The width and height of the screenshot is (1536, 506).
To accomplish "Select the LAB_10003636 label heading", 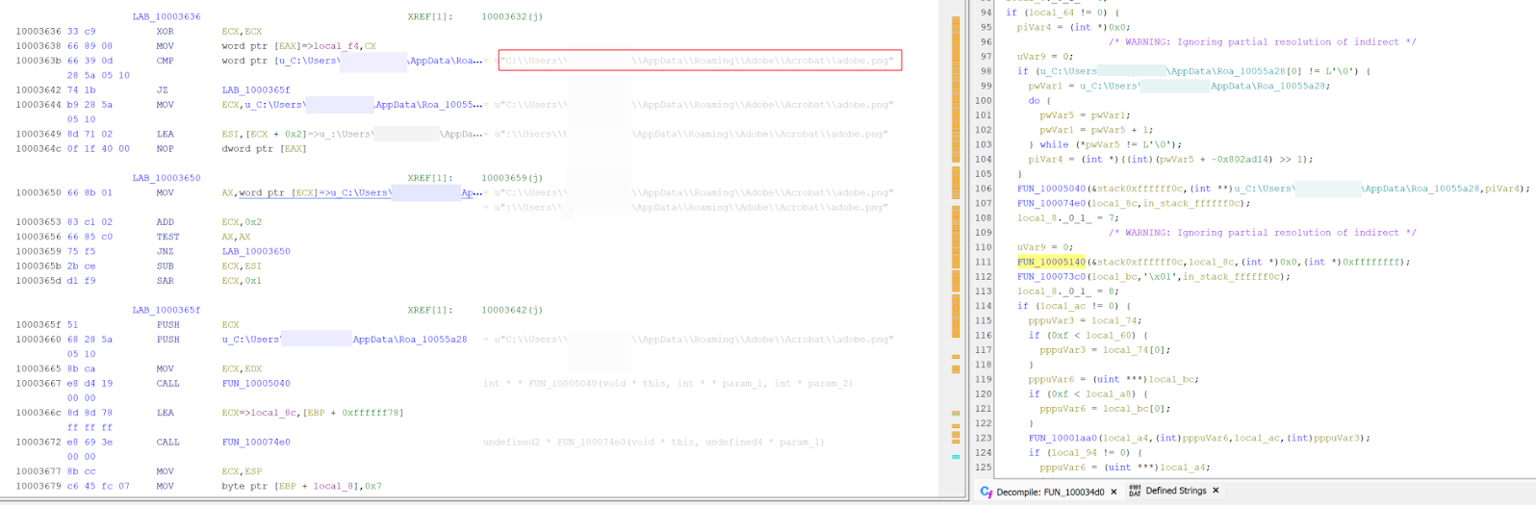I will click(166, 16).
